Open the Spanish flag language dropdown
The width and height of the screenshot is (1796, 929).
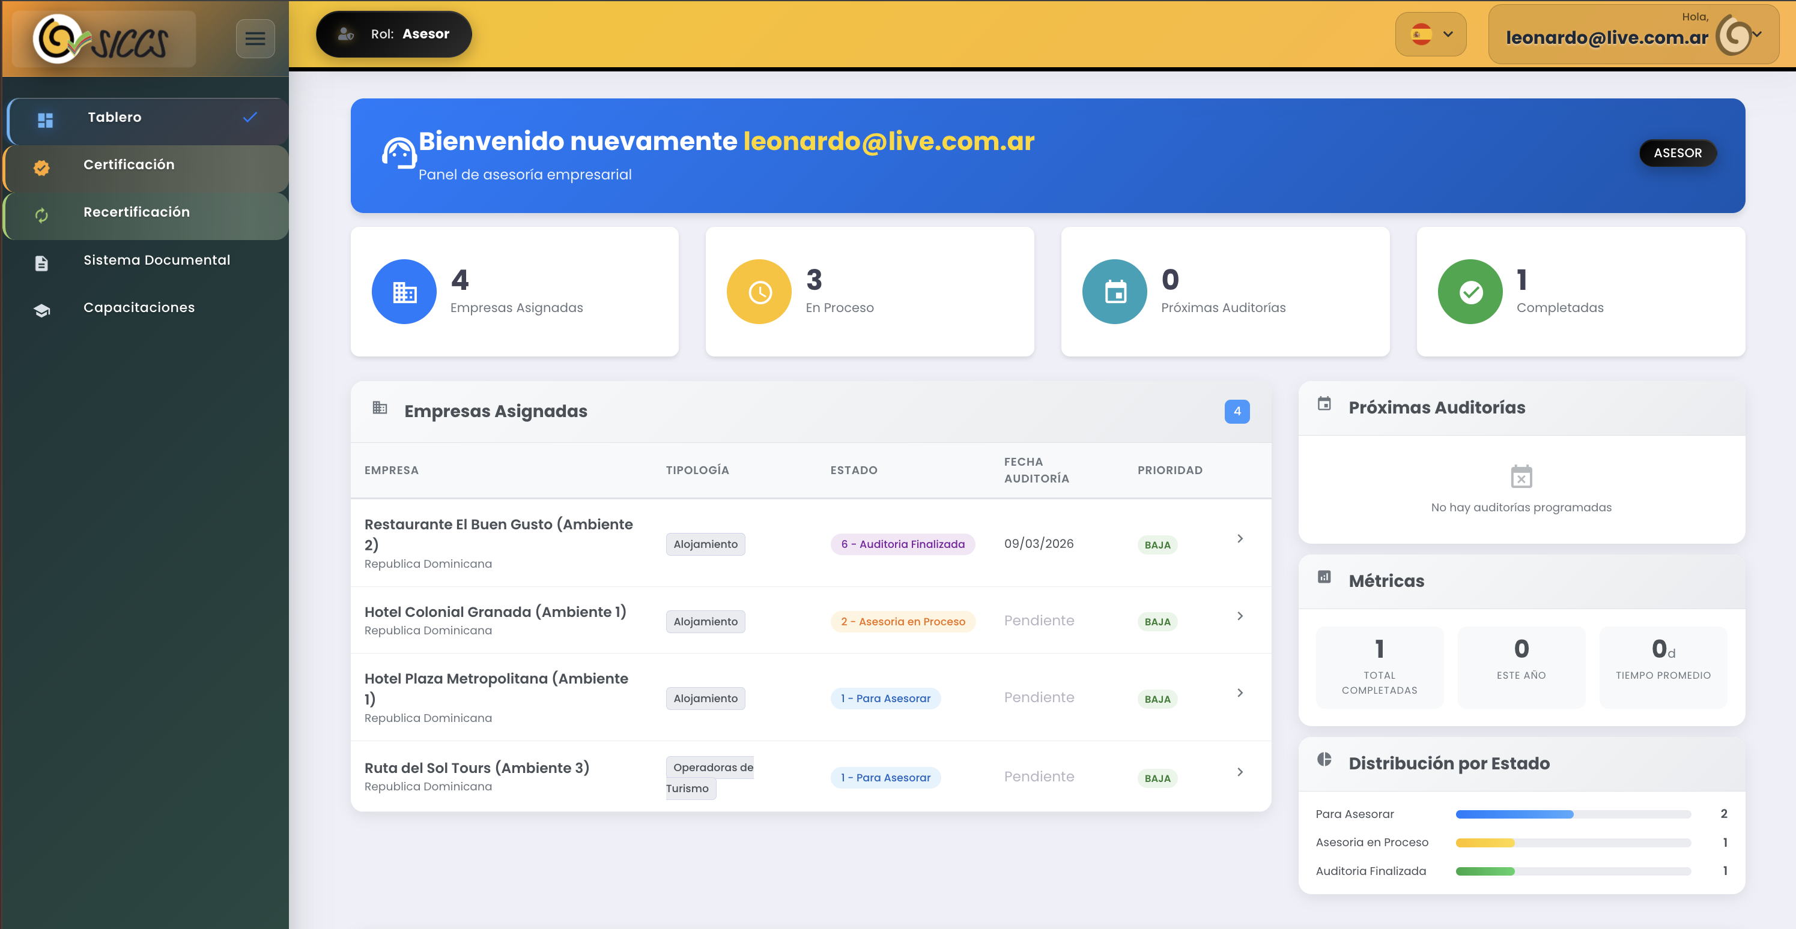tap(1430, 34)
